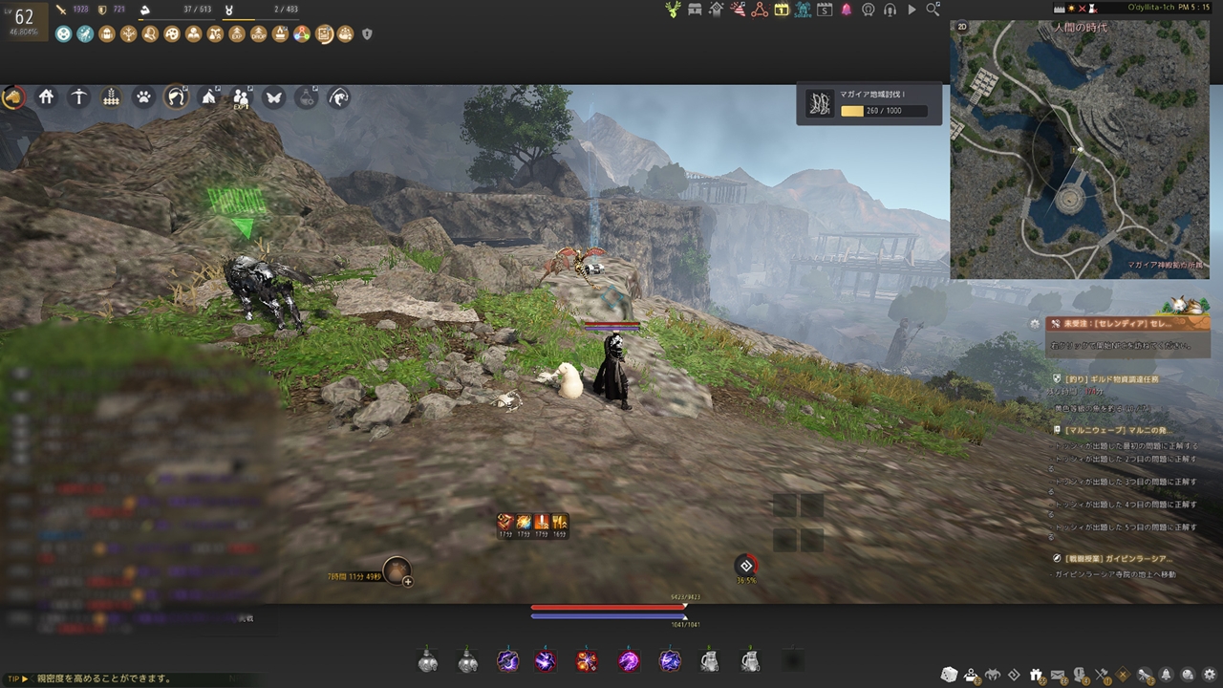Open the Solare arena icon
Image resolution: width=1223 pixels, height=688 pixels.
(x=803, y=10)
